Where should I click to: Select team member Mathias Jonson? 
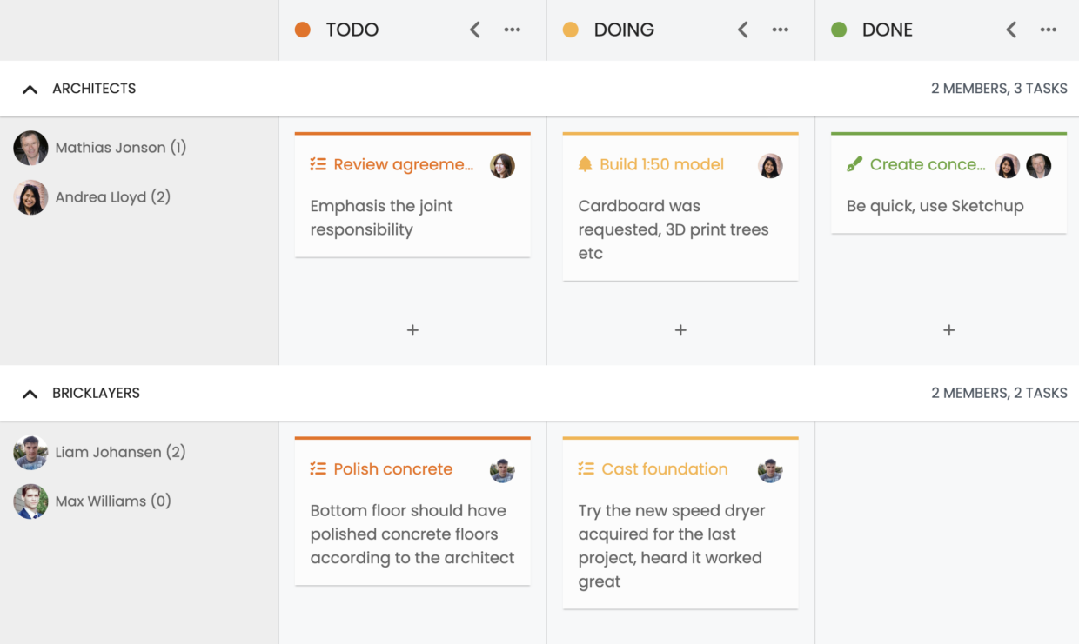[x=100, y=148]
